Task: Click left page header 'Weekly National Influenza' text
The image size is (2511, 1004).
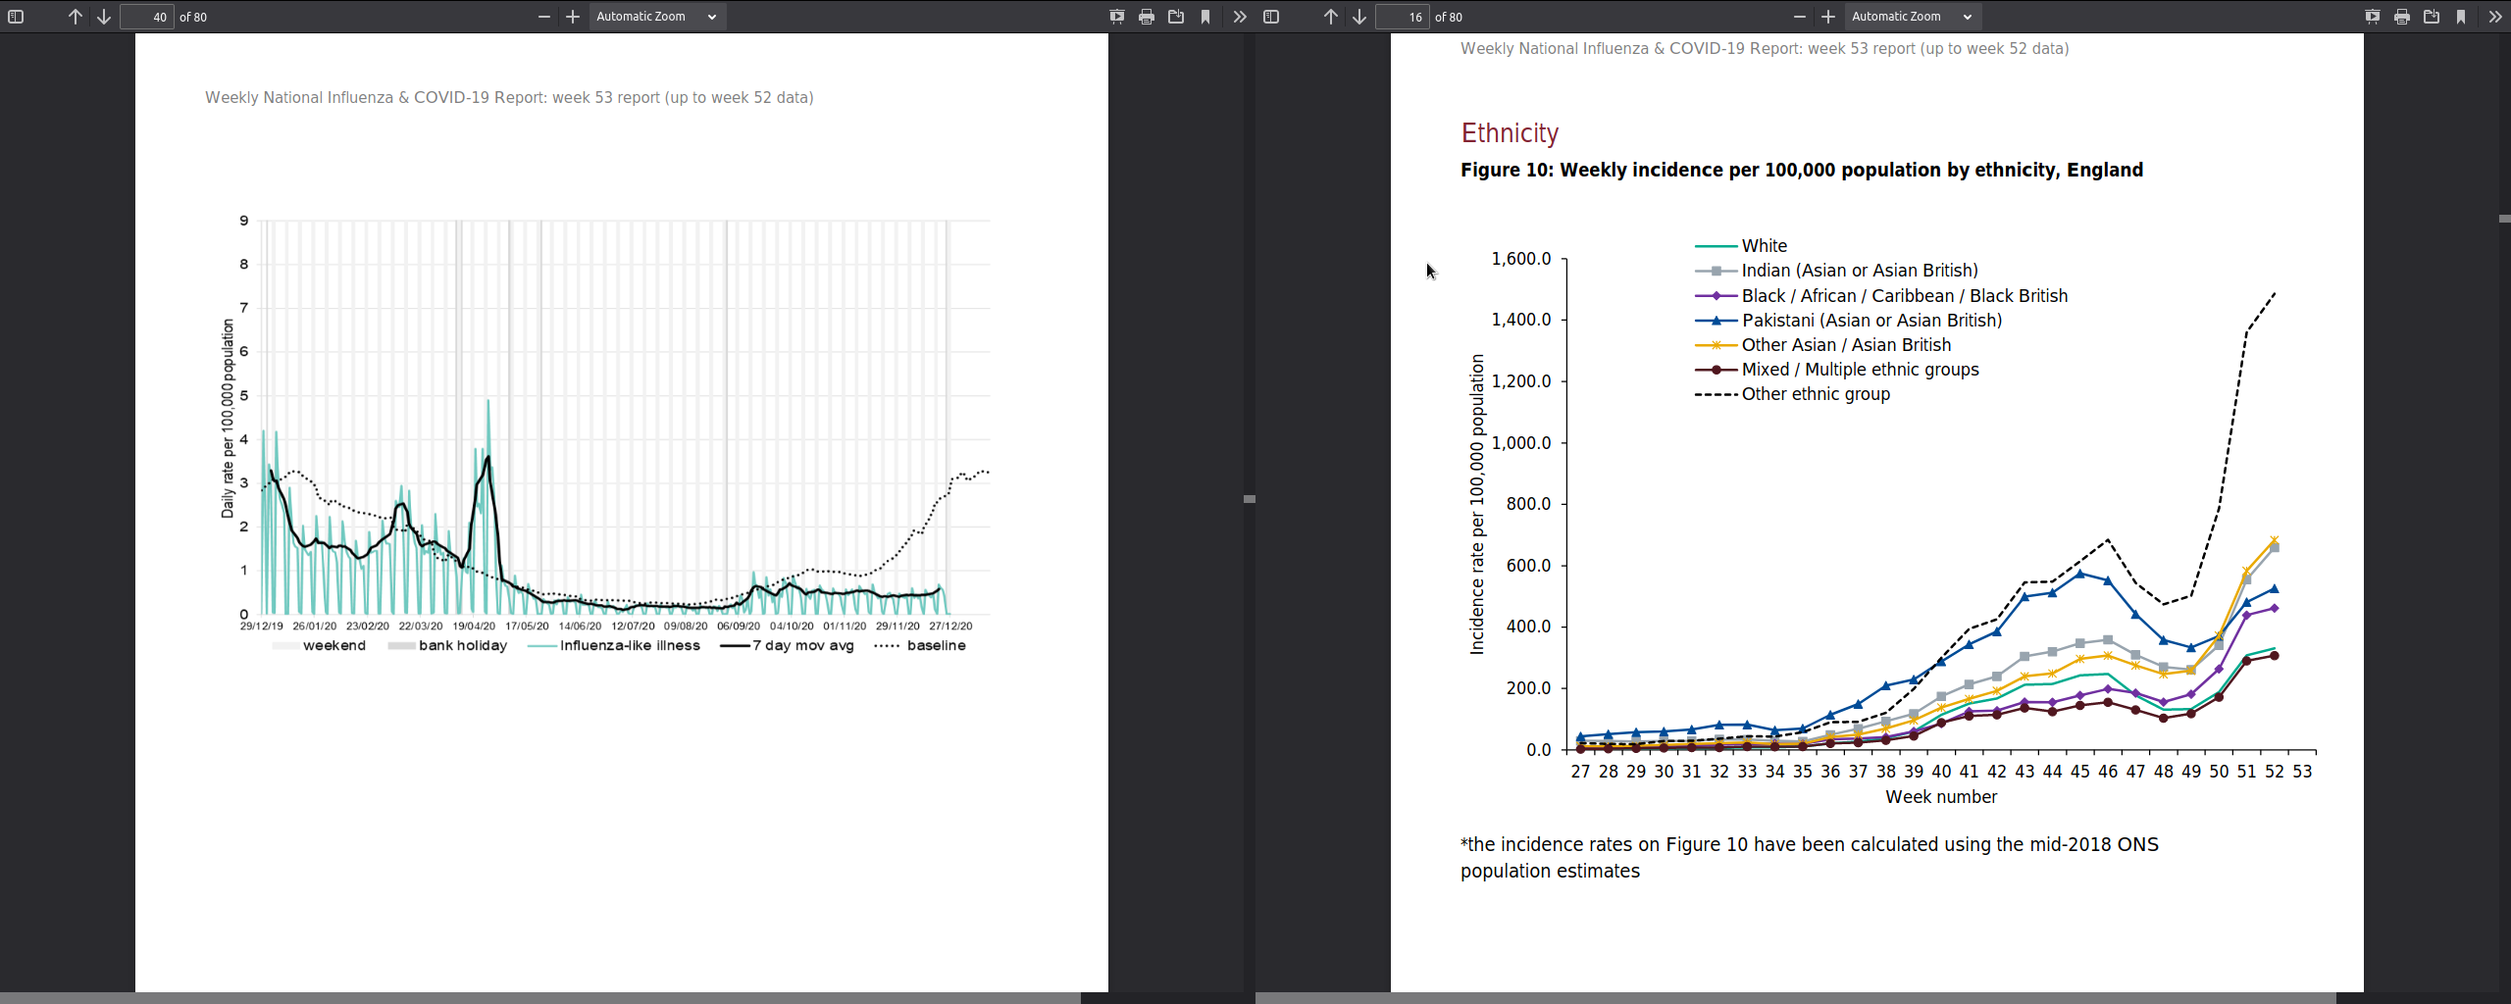Action: point(509,98)
